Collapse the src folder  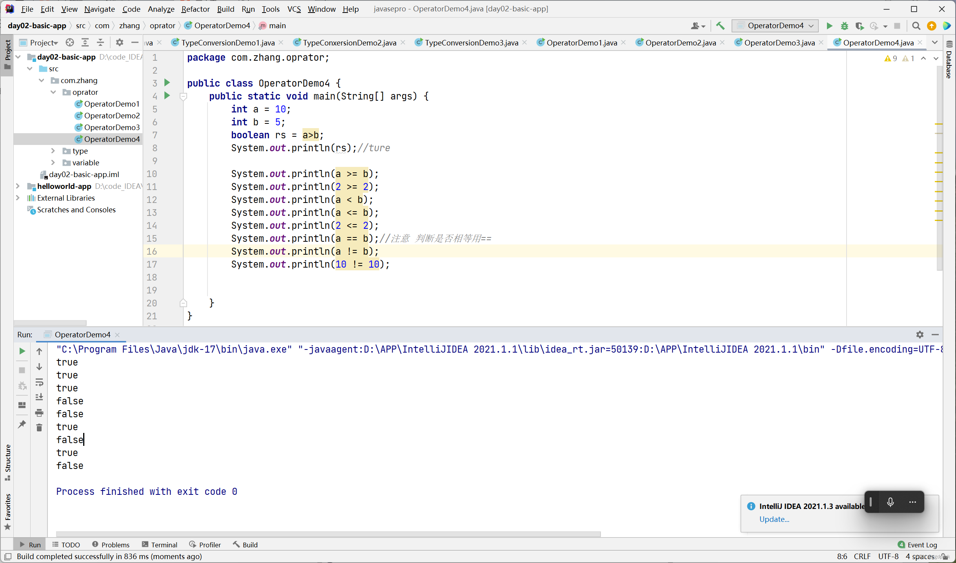click(x=30, y=69)
